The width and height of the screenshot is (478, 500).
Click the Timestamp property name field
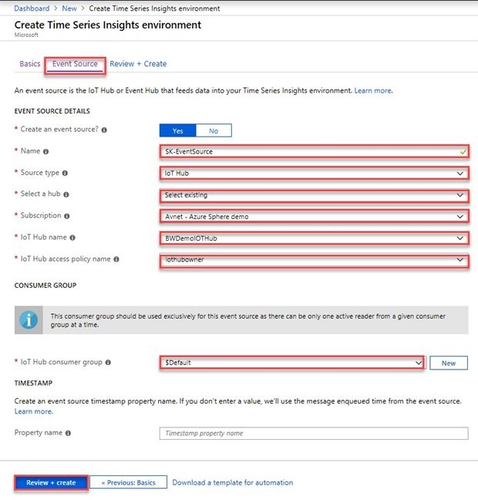tap(314, 433)
